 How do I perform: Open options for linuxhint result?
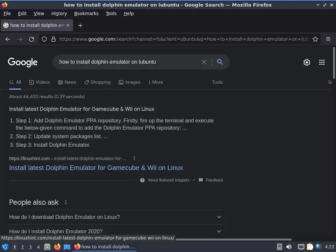[134, 158]
